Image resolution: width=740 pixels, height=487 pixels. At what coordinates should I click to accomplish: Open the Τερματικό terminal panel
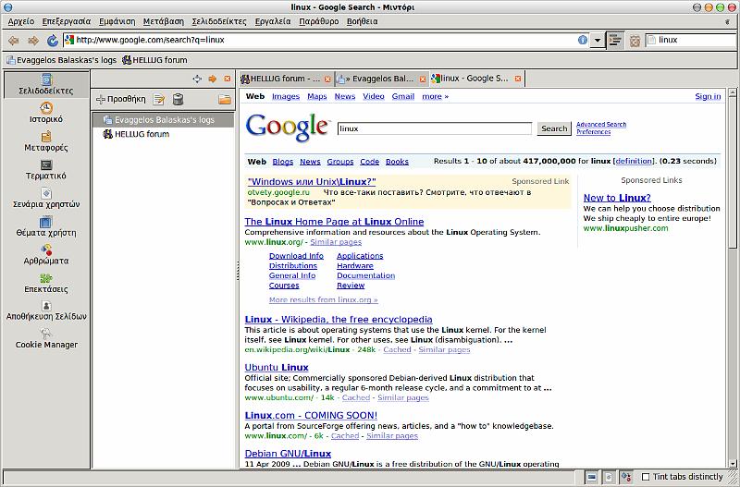click(x=46, y=170)
